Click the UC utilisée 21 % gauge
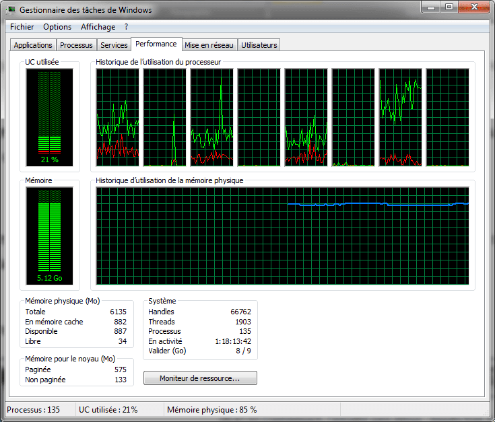The height and width of the screenshot is (422, 495). coord(50,117)
